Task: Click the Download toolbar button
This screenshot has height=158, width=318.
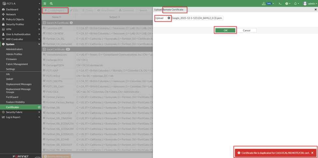Action: (x=126, y=10)
